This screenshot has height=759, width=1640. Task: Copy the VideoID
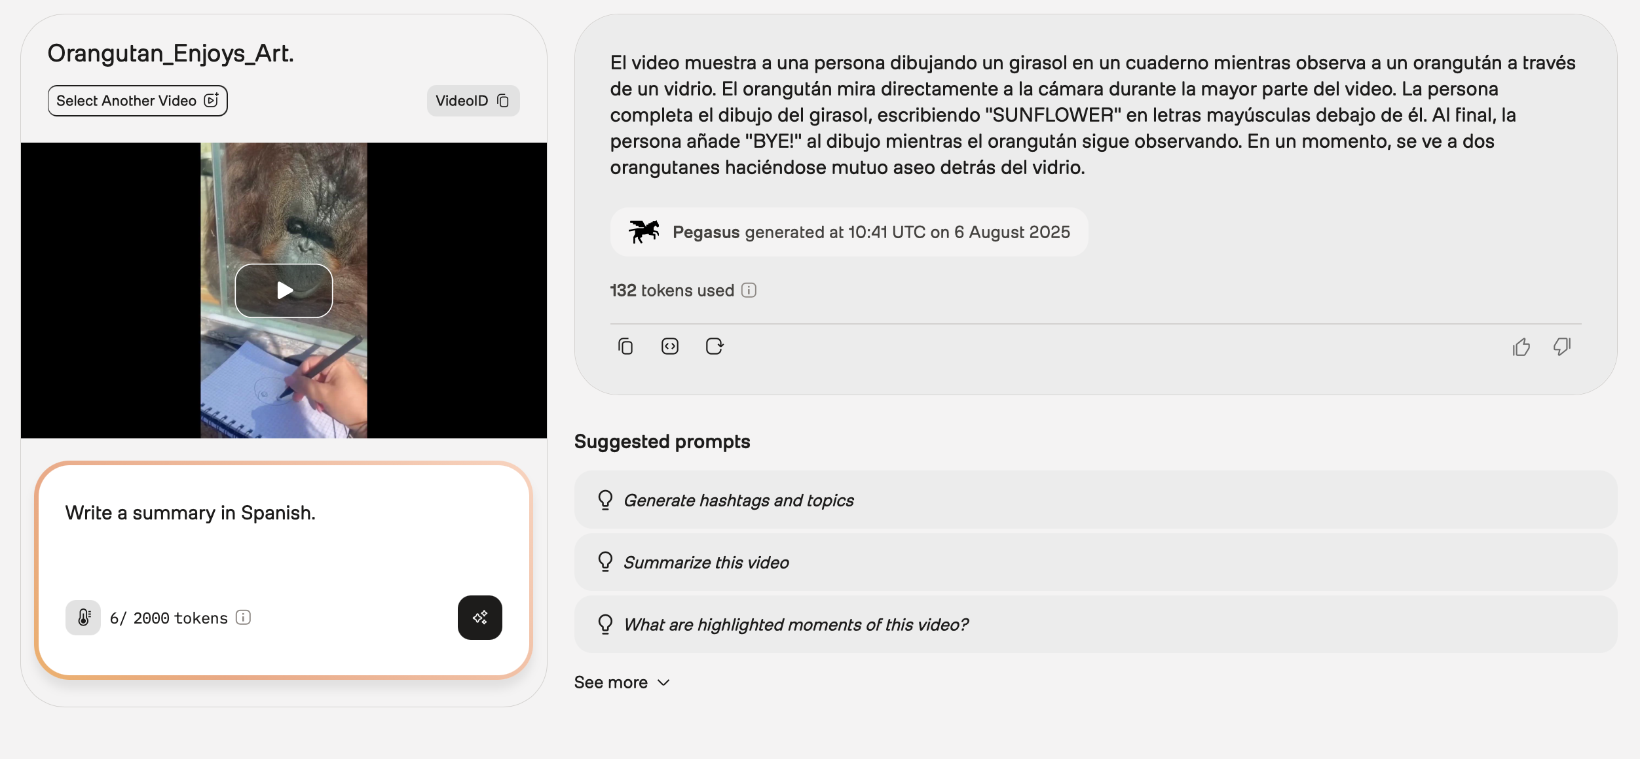pyautogui.click(x=473, y=101)
